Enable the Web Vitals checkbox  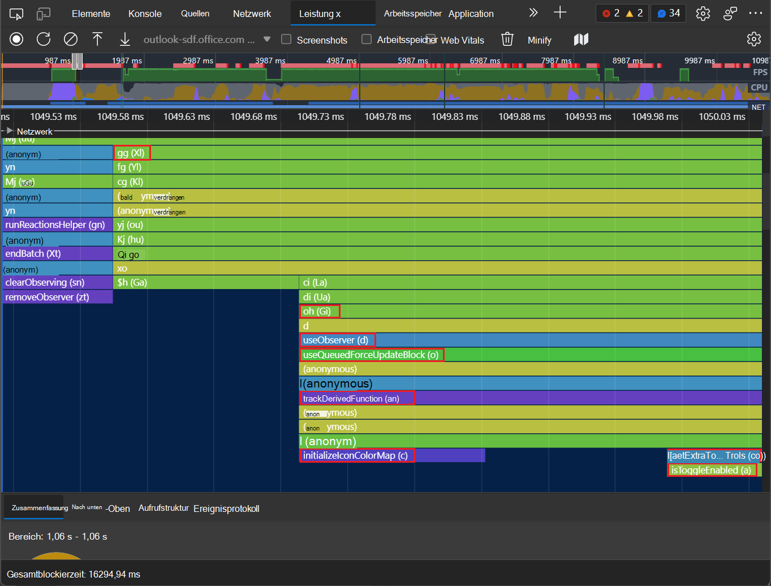(x=430, y=39)
